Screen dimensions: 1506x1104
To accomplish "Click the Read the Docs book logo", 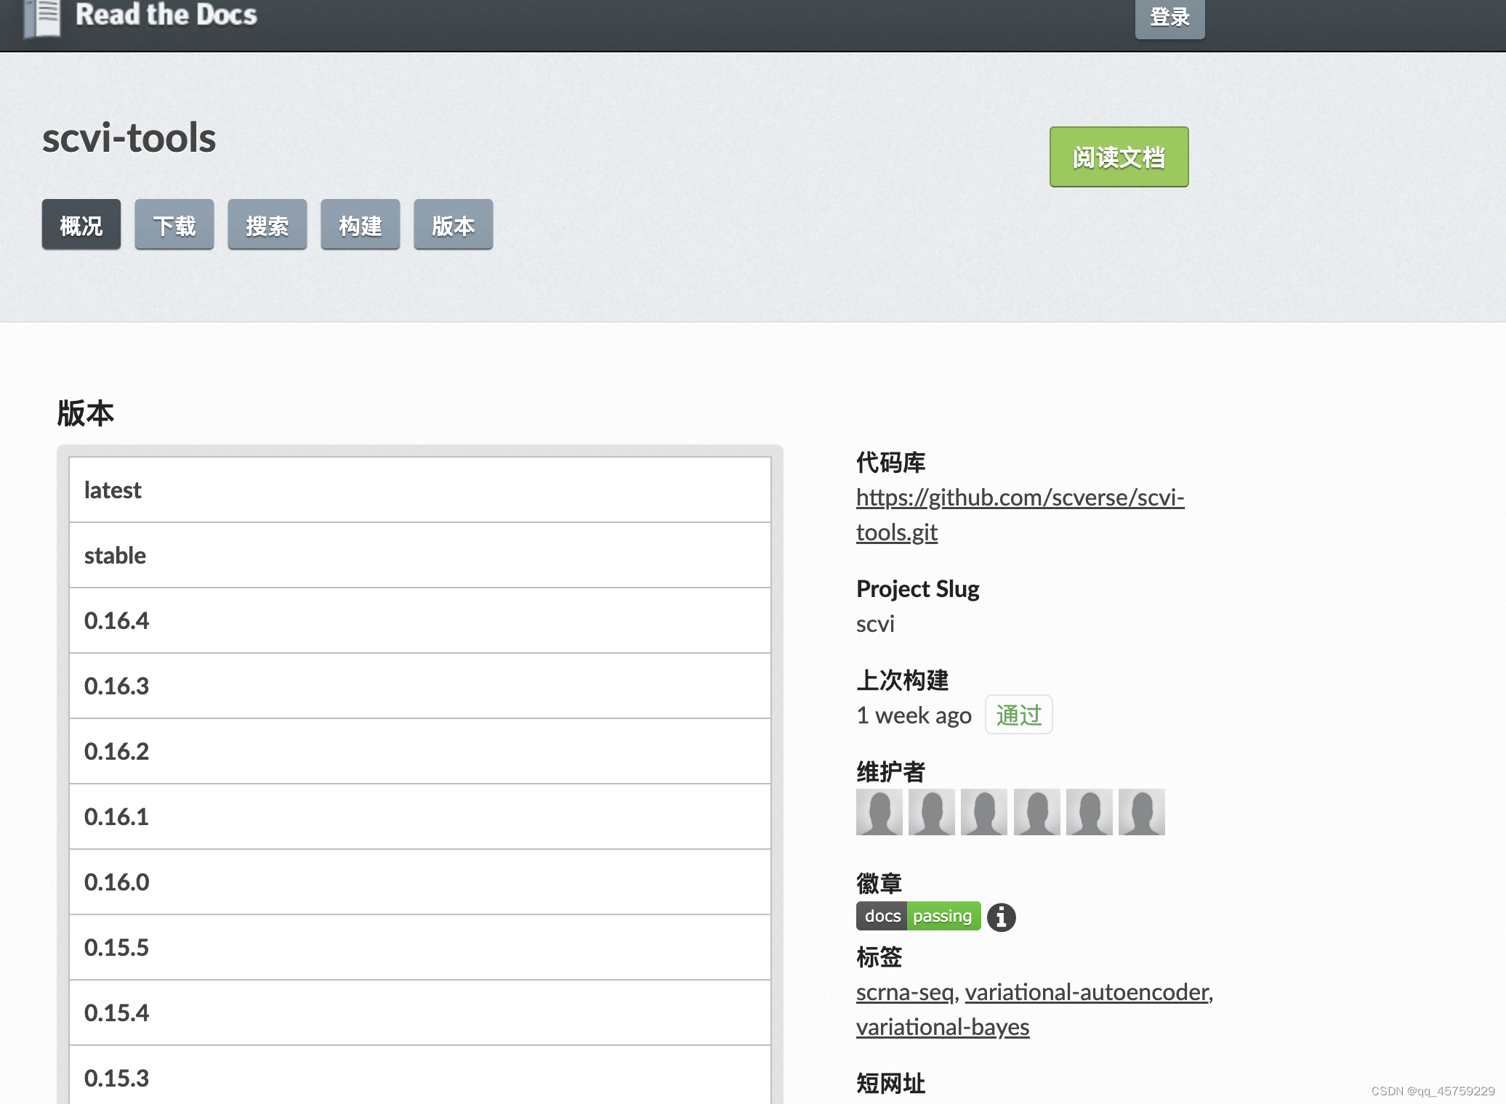I will (42, 17).
